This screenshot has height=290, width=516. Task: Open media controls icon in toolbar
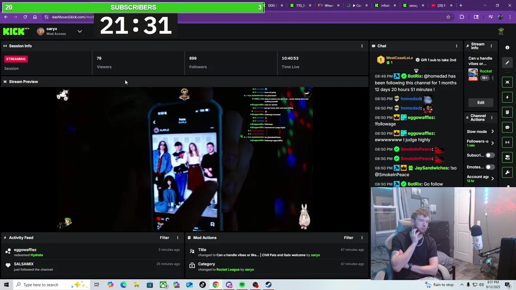pyautogui.click(x=490, y=17)
